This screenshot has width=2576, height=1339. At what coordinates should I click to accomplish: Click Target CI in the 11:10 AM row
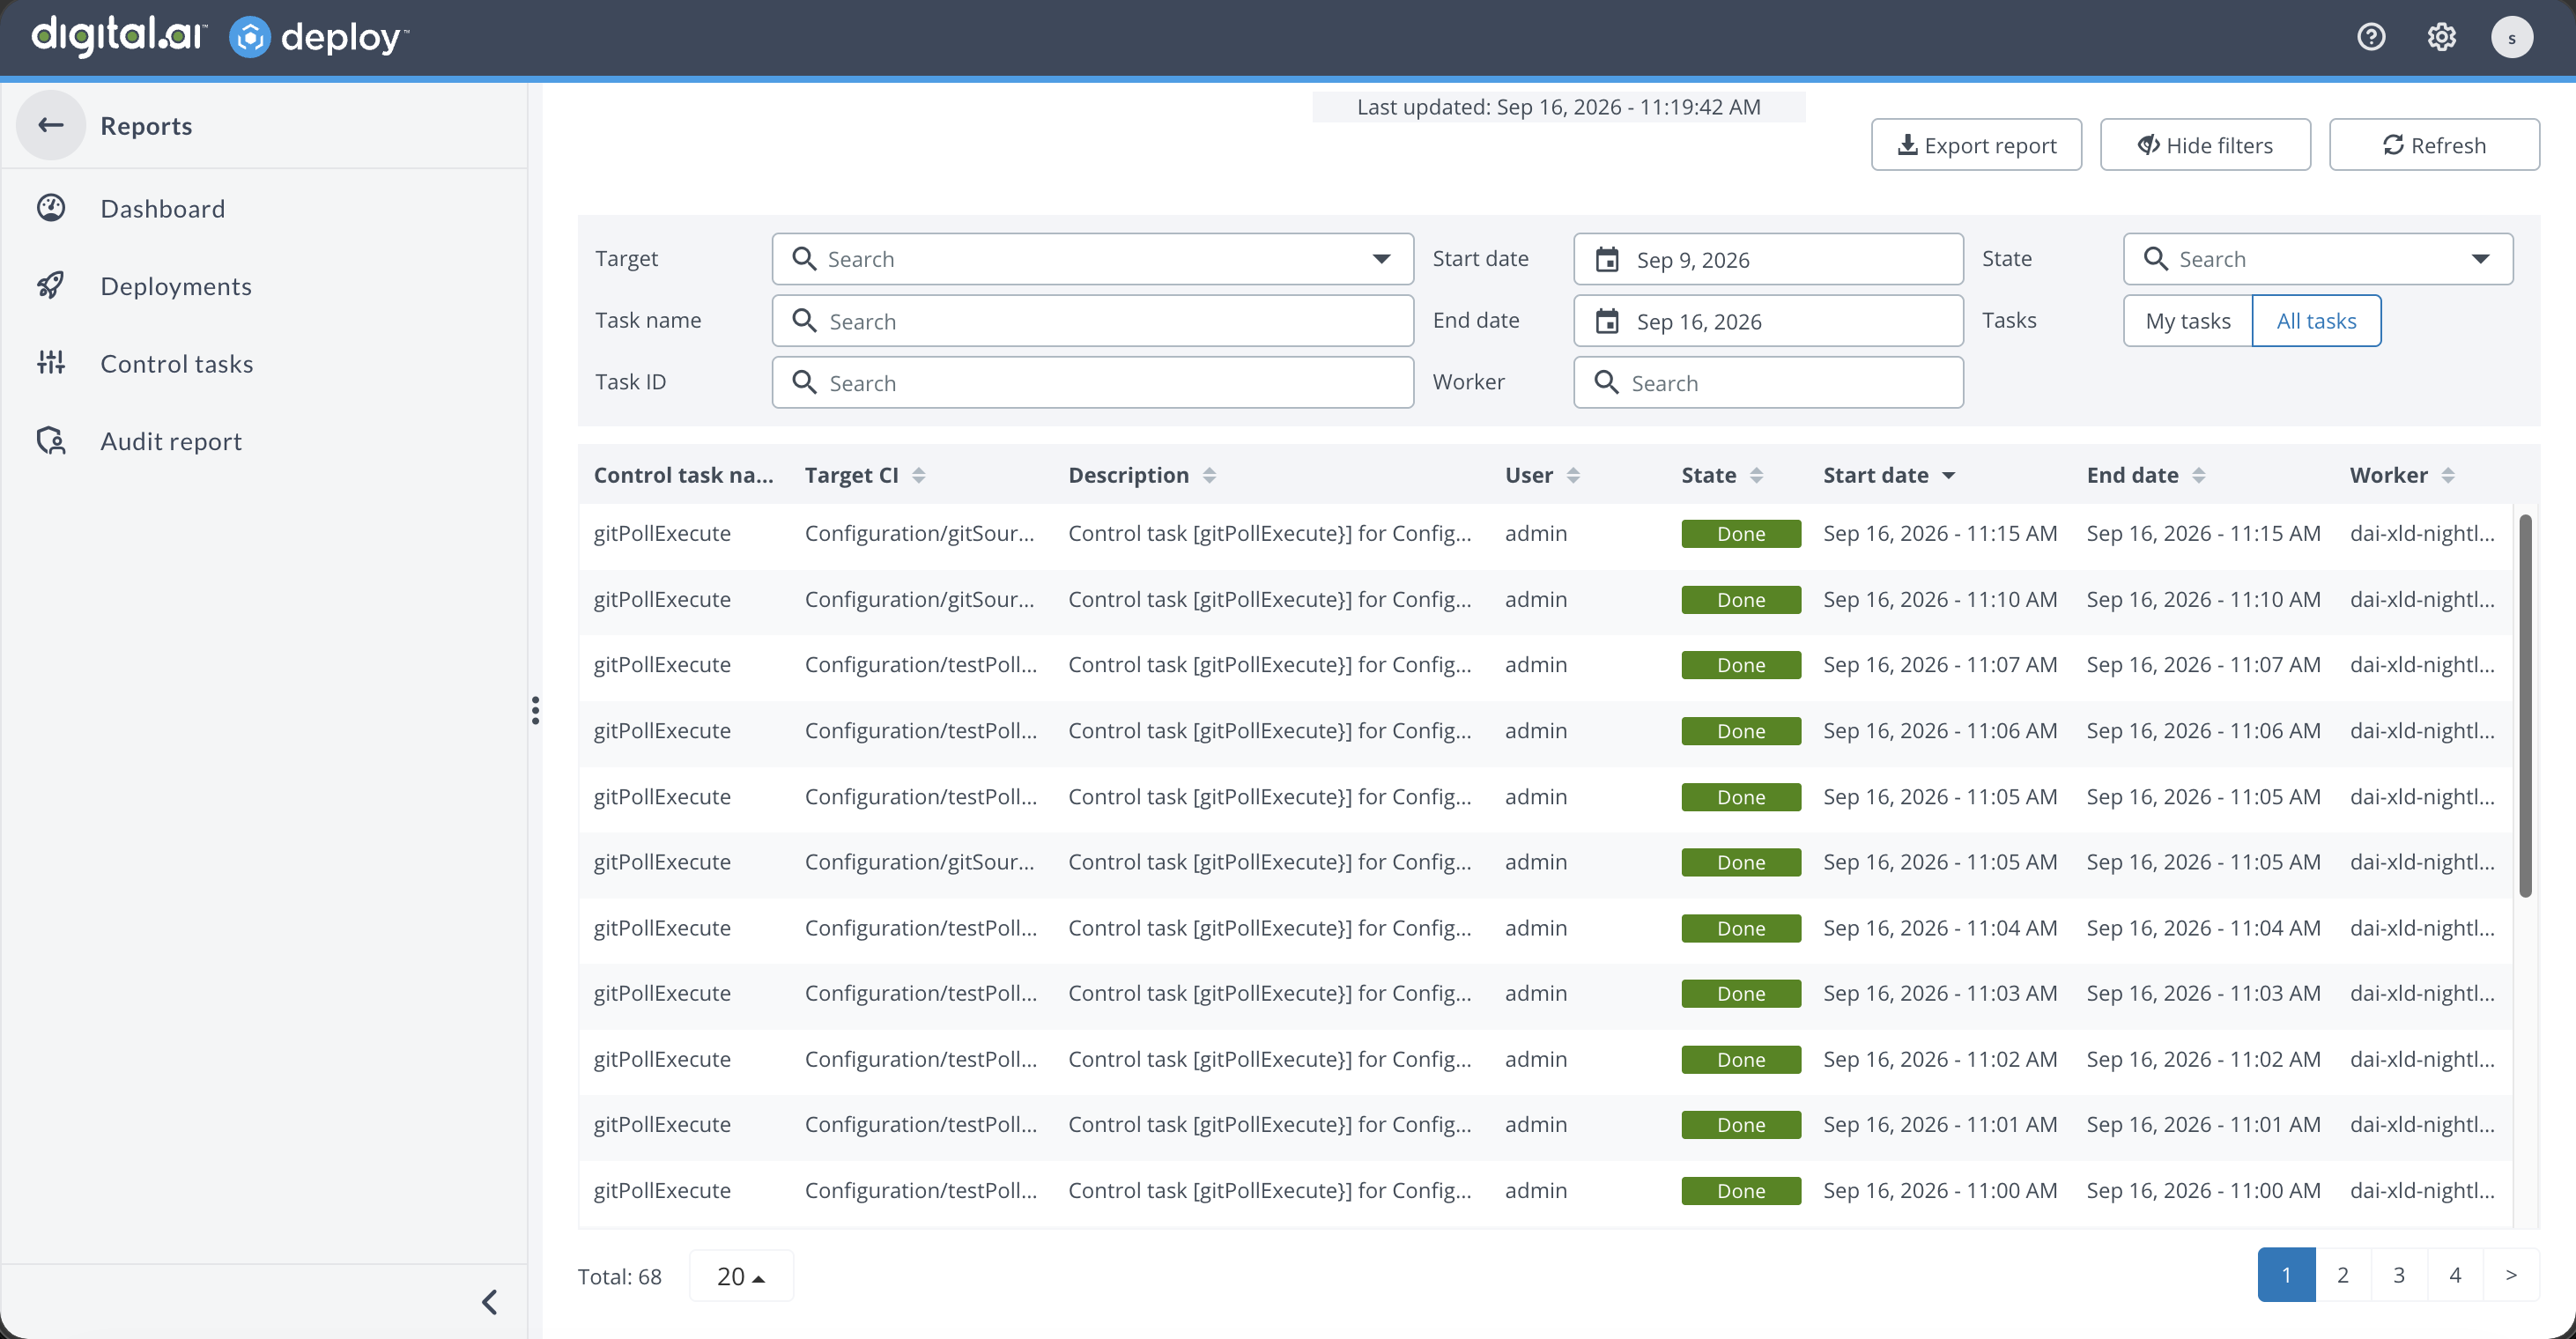919,599
